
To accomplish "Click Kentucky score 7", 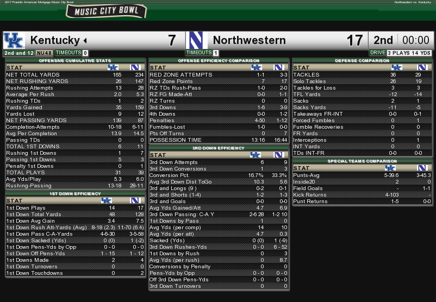I will point(172,41).
